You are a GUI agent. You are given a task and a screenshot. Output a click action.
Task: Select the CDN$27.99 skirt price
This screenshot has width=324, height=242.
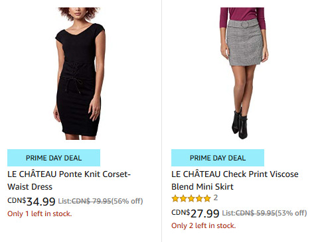pyautogui.click(x=195, y=213)
